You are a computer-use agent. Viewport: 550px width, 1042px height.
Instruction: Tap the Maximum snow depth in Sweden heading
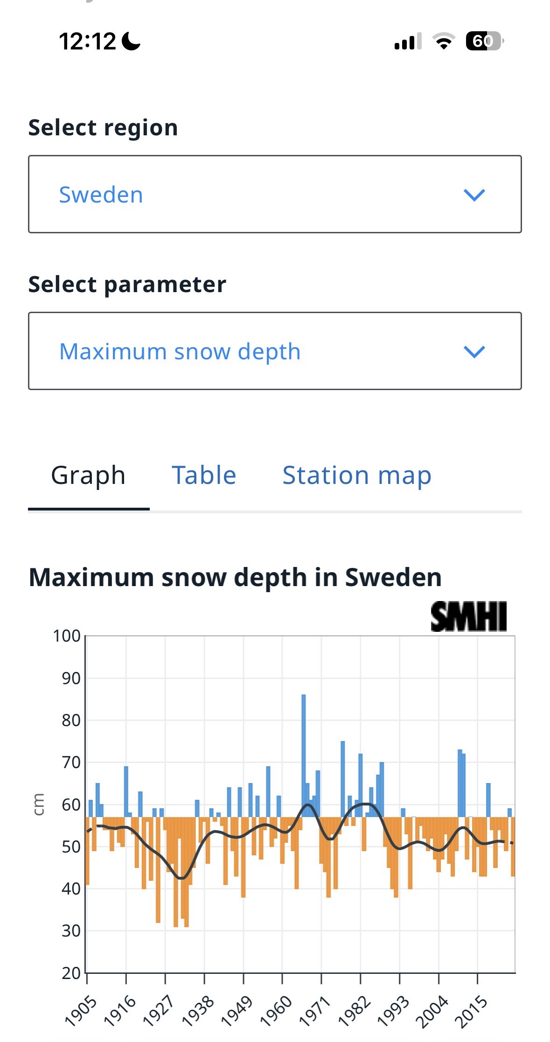tap(235, 577)
